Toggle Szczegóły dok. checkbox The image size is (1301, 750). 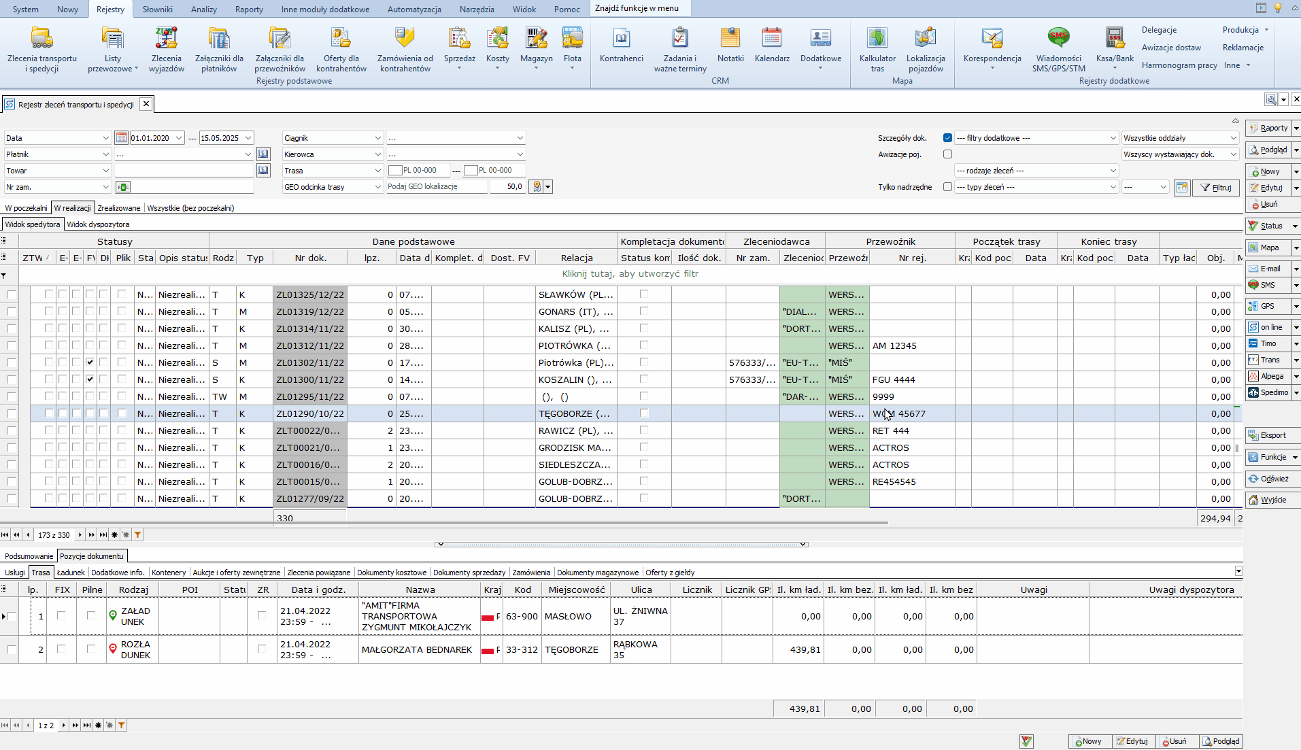(x=947, y=138)
